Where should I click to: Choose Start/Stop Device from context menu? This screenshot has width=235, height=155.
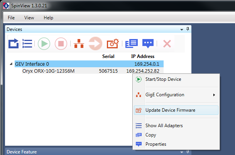(x=176, y=79)
